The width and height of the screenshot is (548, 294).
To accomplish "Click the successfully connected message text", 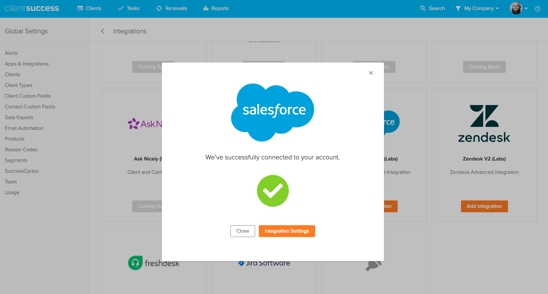I will [x=273, y=157].
